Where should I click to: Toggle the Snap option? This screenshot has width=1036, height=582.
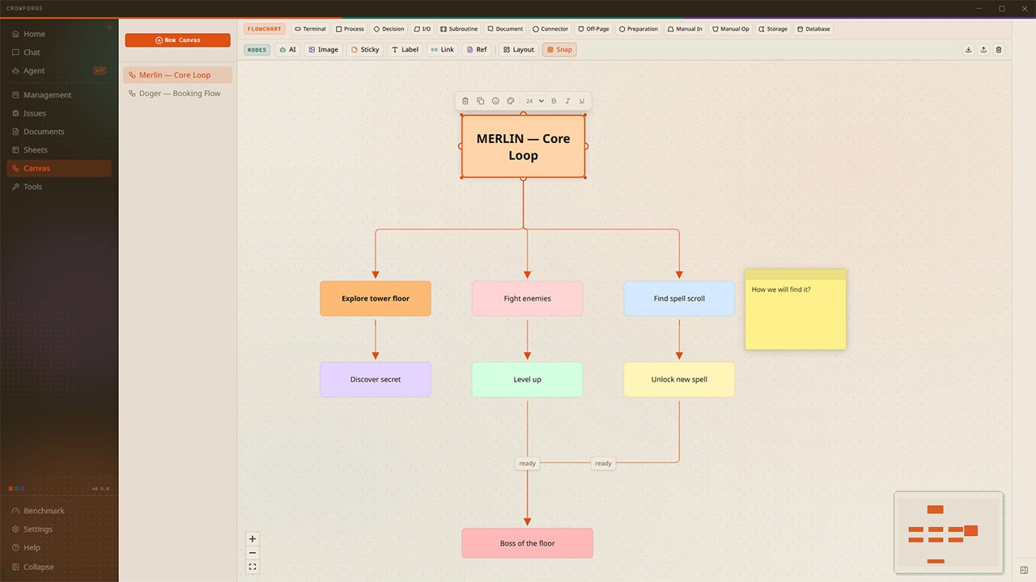[559, 49]
